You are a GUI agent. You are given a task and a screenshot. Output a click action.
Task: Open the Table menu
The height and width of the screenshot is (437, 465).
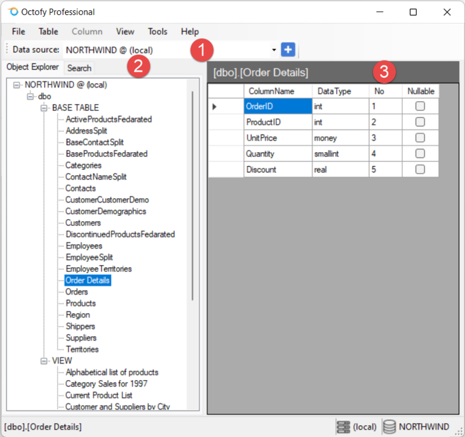click(x=48, y=31)
